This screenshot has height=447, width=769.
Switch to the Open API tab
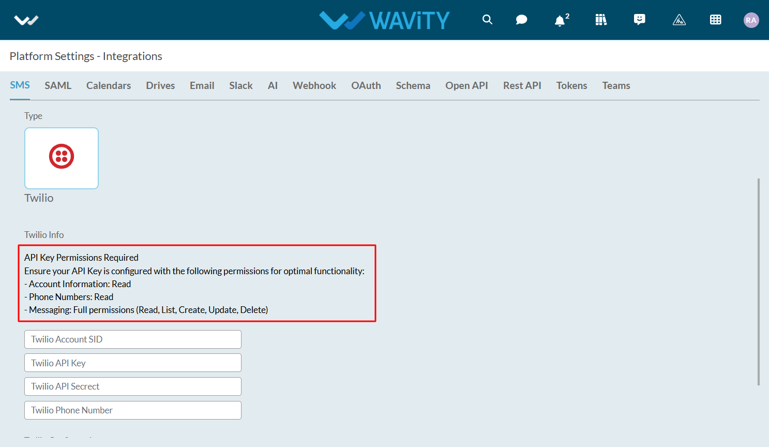466,85
